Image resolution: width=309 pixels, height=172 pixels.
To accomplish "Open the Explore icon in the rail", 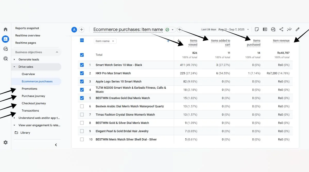I will pos(5,49).
